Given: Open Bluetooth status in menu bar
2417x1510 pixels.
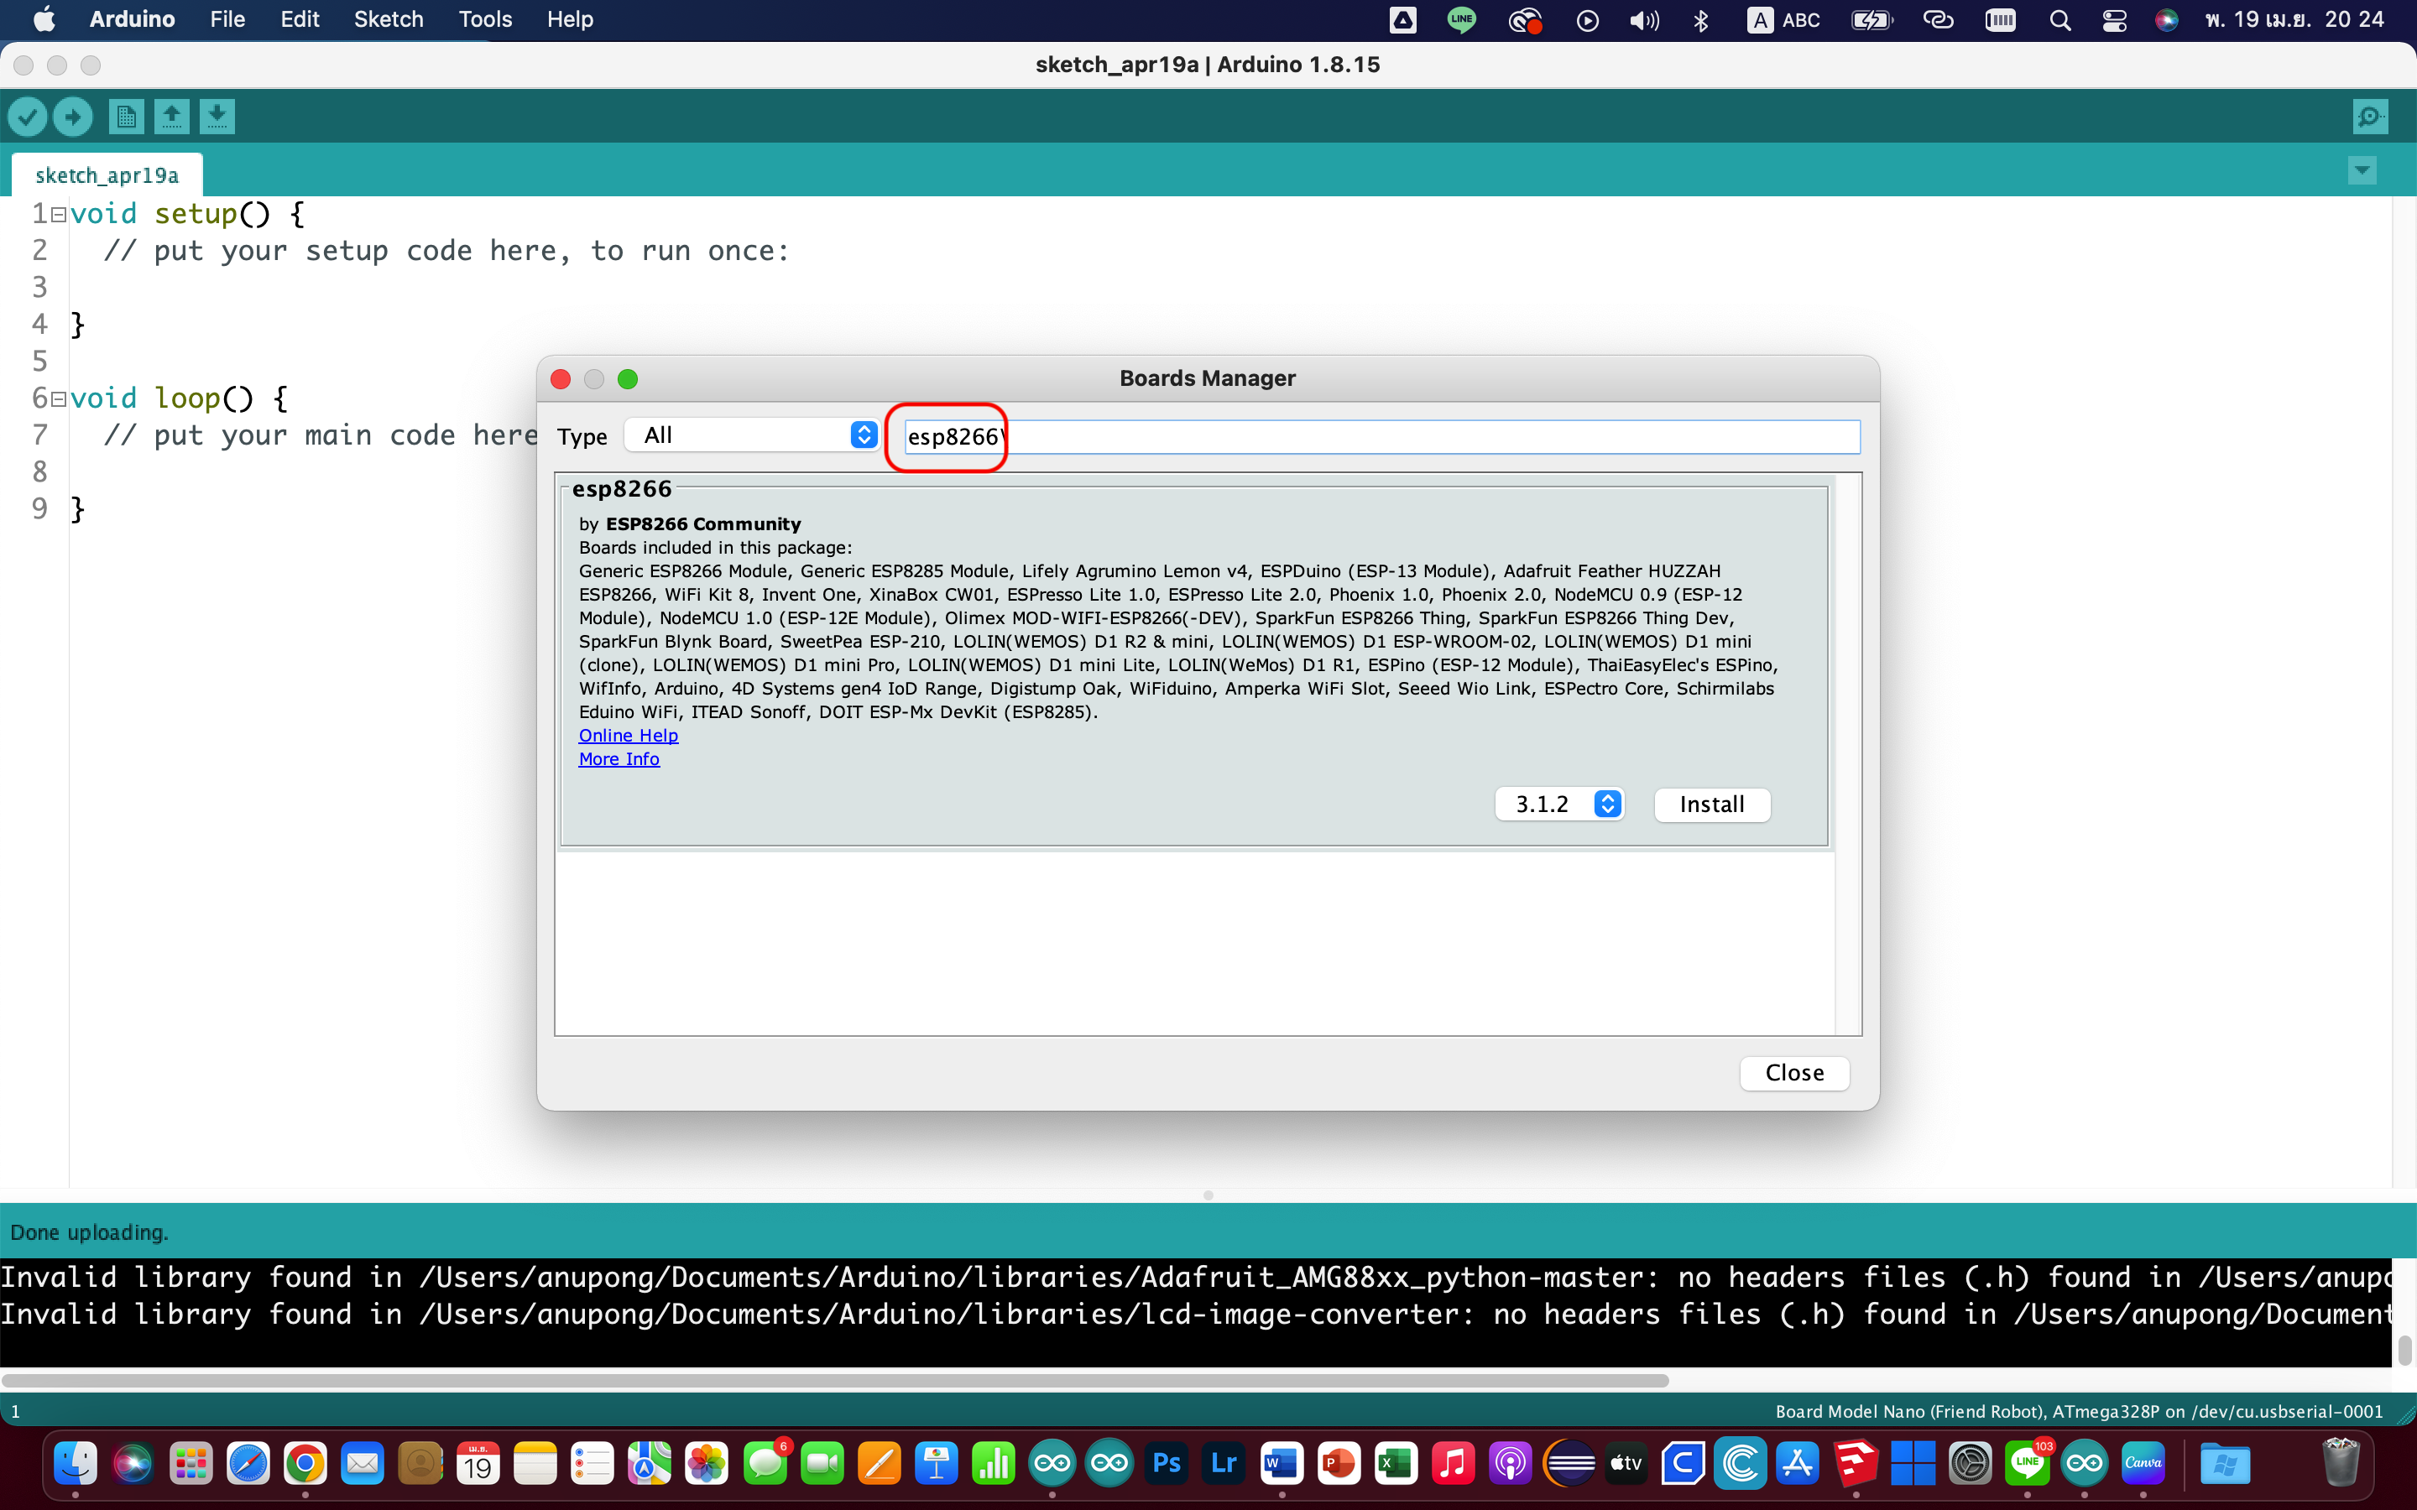Looking at the screenshot, I should [1701, 20].
